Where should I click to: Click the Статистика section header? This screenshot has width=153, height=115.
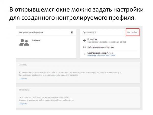[24, 90]
